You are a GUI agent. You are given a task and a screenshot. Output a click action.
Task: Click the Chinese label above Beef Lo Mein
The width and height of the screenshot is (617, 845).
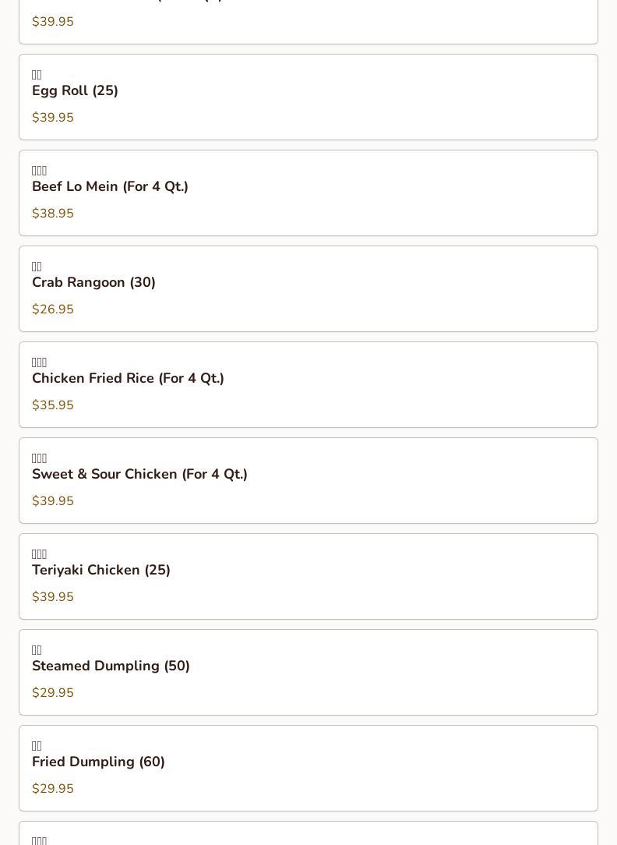click(39, 171)
